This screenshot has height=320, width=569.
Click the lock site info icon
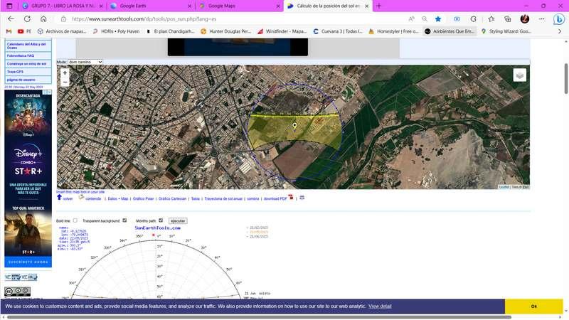click(x=63, y=19)
